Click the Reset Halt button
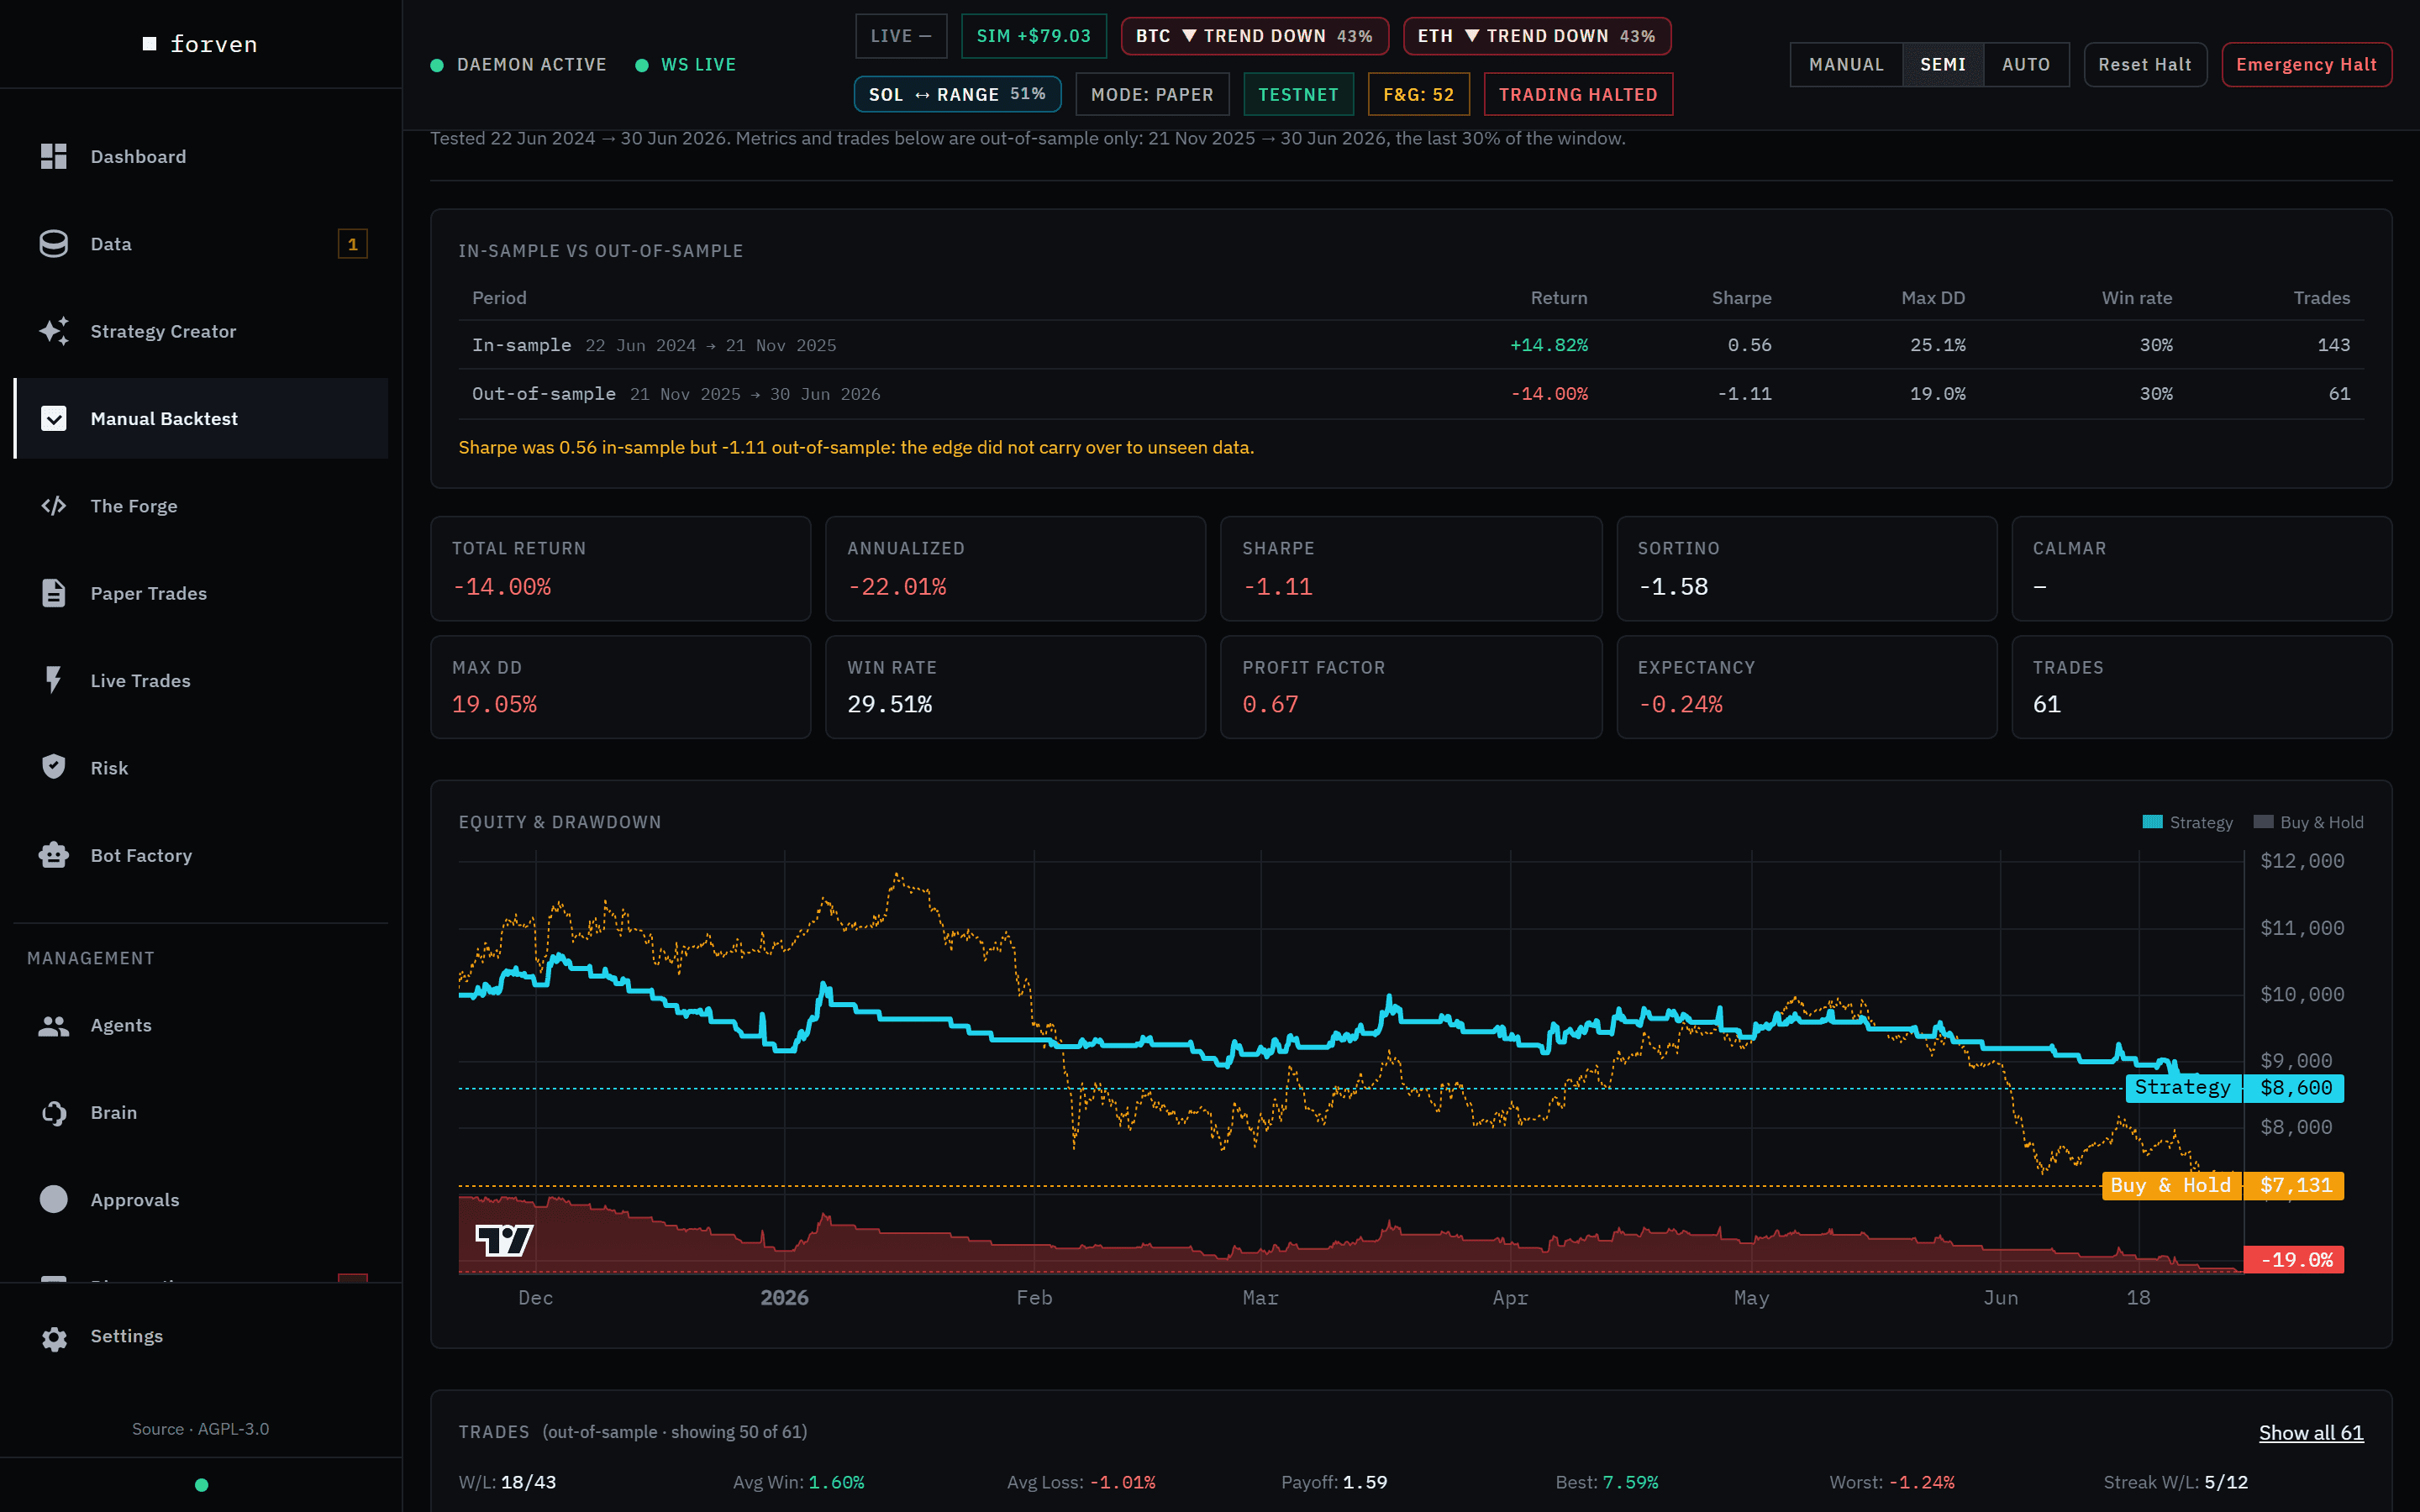 2144,64
